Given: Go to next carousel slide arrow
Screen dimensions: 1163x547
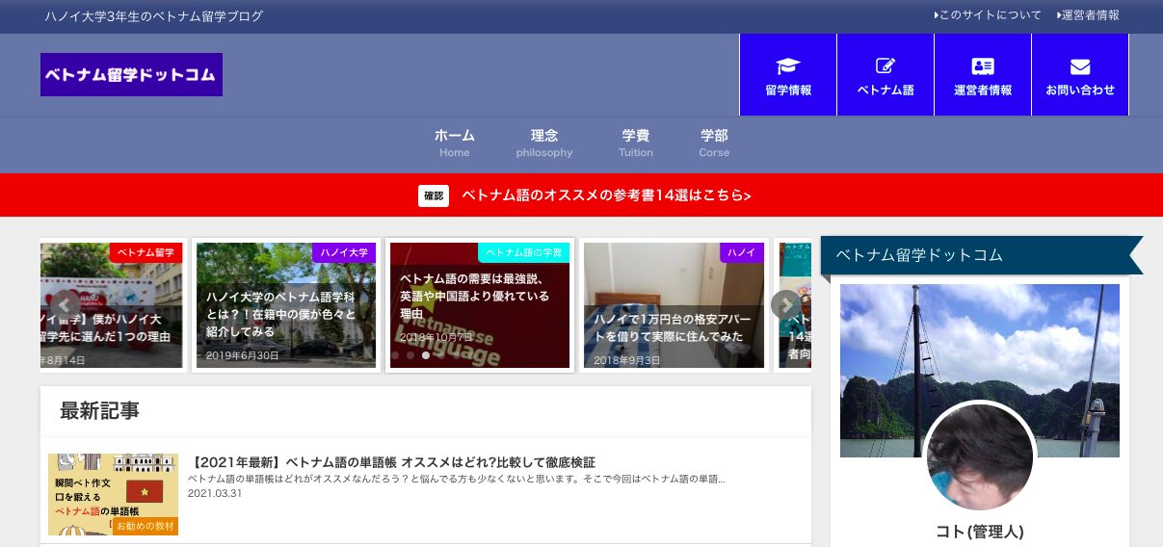Looking at the screenshot, I should 785,304.
